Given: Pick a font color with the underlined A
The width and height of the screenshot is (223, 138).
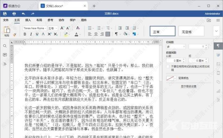Looking at the screenshot, I should [77, 34].
